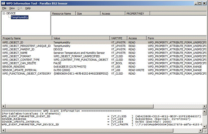
Task: Click the 'IPortableDeviceValues (4 elements)' line
Action: pos(31,114)
